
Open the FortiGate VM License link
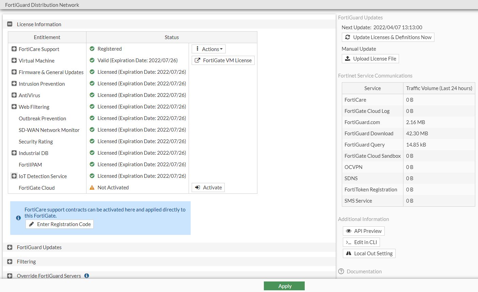click(223, 61)
